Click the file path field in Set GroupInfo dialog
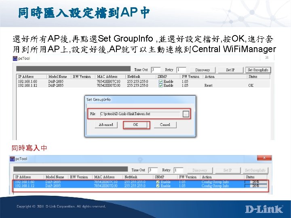 click(140, 114)
